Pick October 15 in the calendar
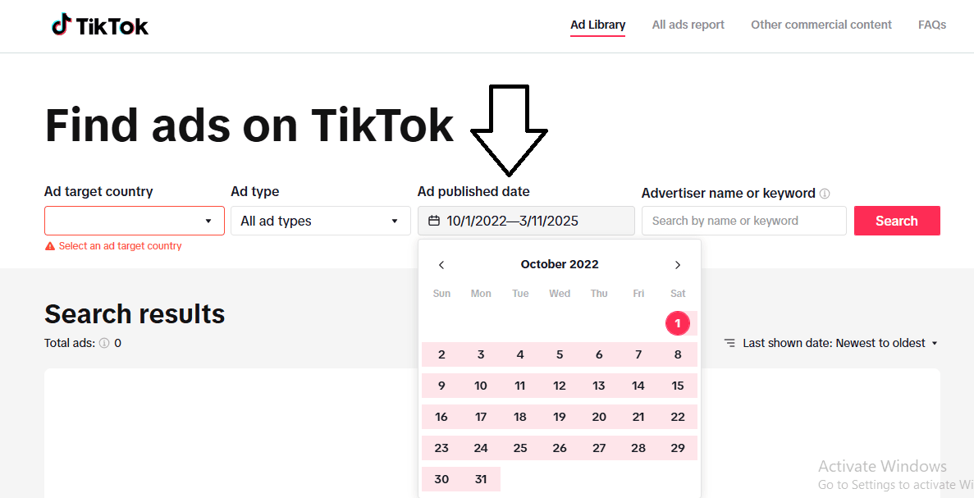The height and width of the screenshot is (498, 974). [x=678, y=386]
